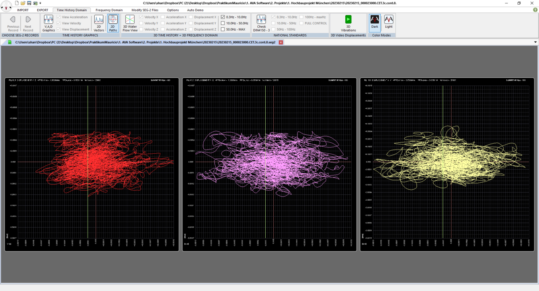Image resolution: width=539 pixels, height=291 pixels.
Task: Open the V,A,D Graphics view
Action: coord(48,24)
